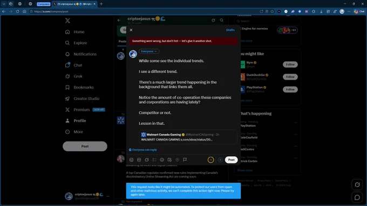This screenshot has height=206, width=367.
Task: Click the browser profile avatar icon
Action: 342,11
